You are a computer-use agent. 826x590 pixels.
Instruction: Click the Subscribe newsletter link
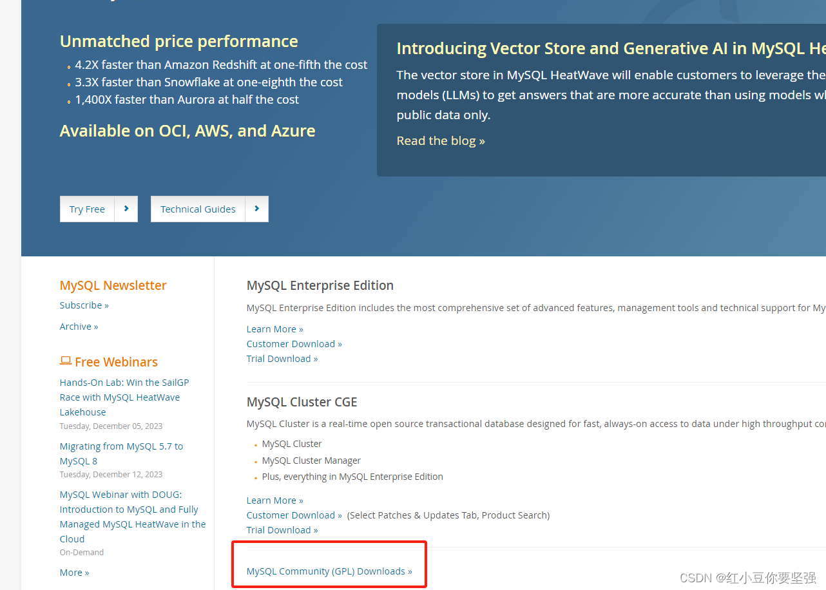[84, 305]
